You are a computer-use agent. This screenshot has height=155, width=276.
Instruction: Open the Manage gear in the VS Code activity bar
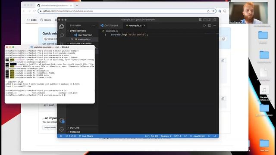[62, 129]
